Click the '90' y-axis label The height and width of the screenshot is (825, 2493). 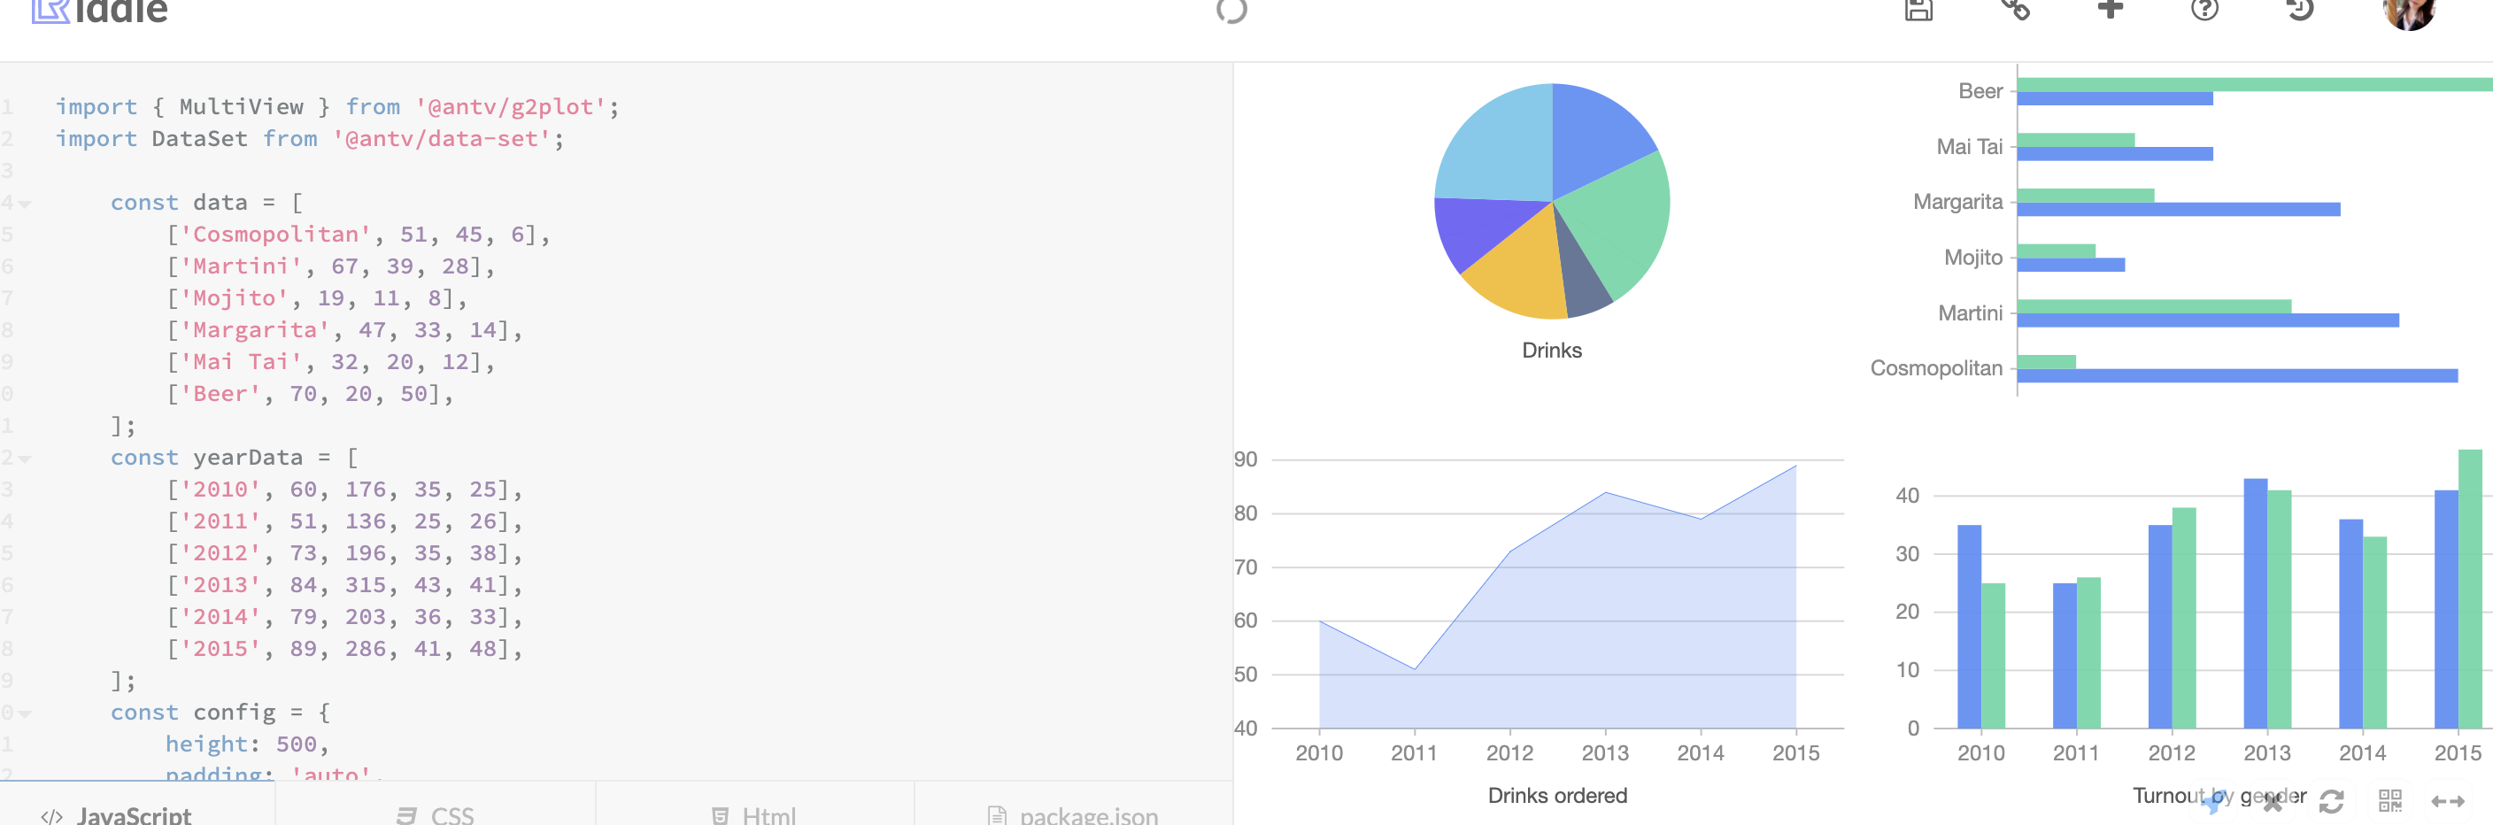point(1246,459)
